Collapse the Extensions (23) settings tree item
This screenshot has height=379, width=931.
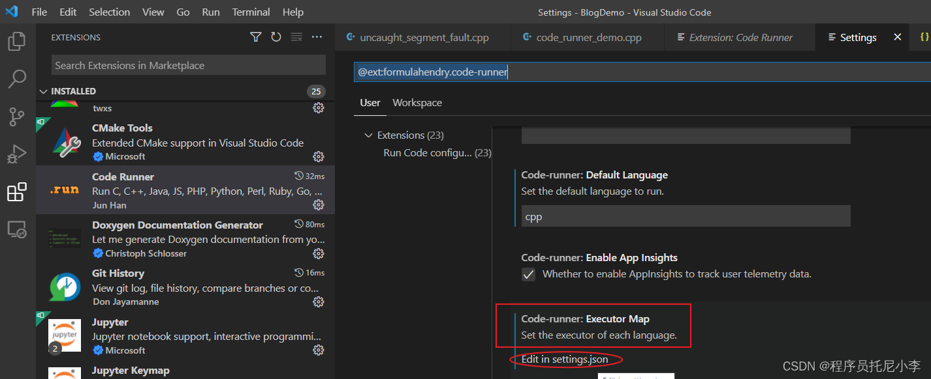(368, 135)
